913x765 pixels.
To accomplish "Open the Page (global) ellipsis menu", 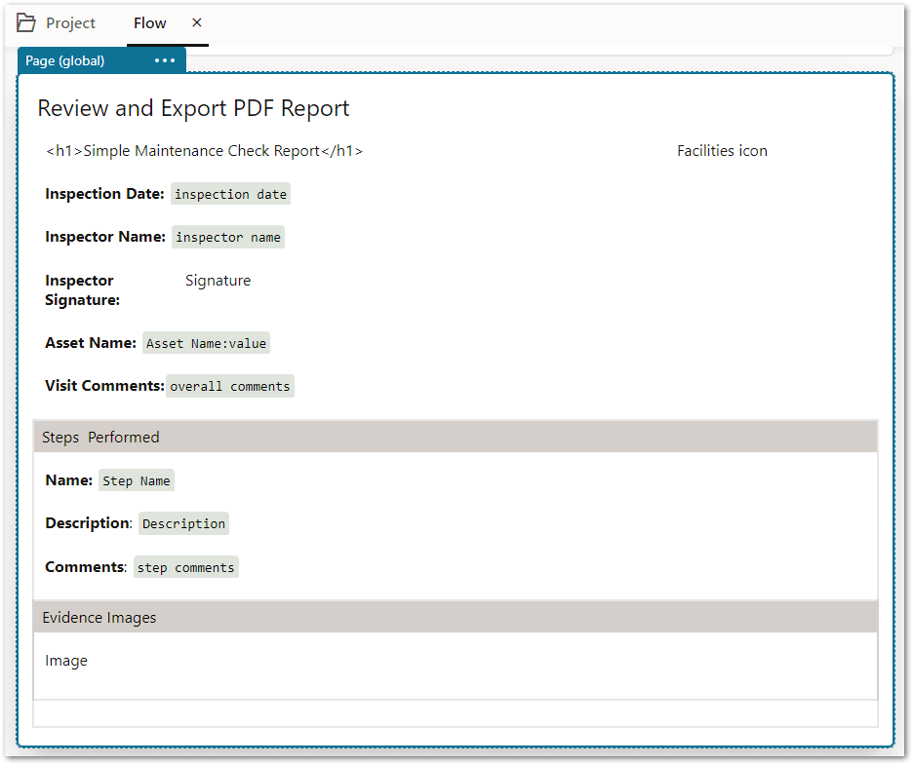I will point(165,60).
